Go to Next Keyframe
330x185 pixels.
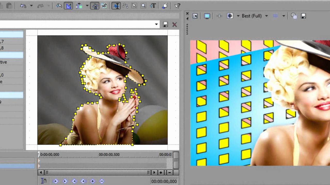click(74, 181)
